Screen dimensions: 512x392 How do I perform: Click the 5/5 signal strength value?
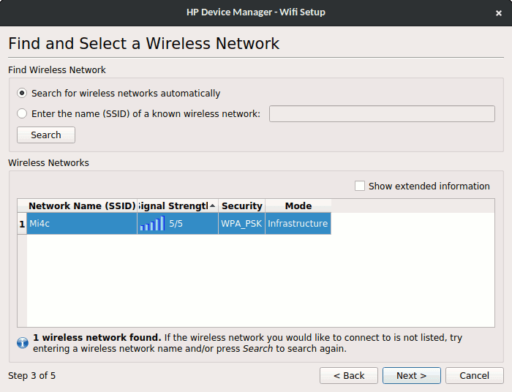[176, 224]
